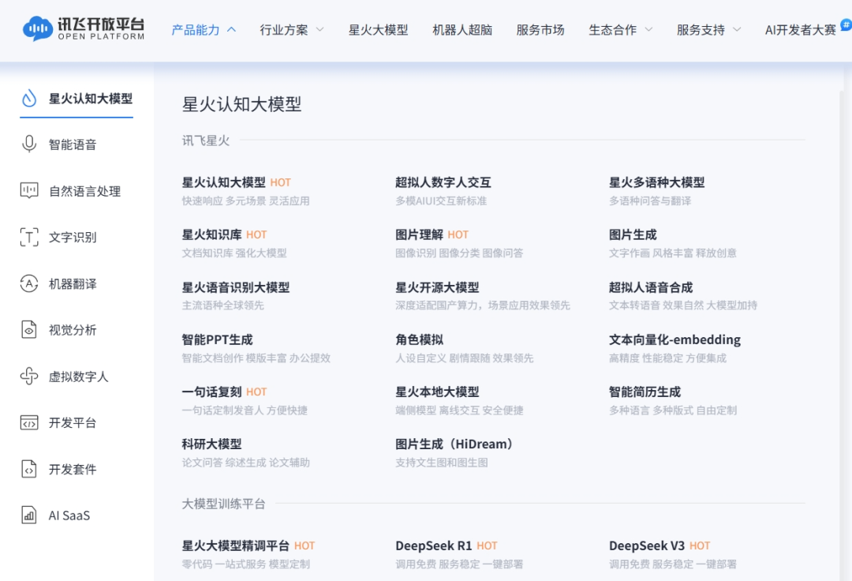The width and height of the screenshot is (852, 581).
Task: Click the speech bubble icon for 自然语言处理
Action: click(29, 191)
